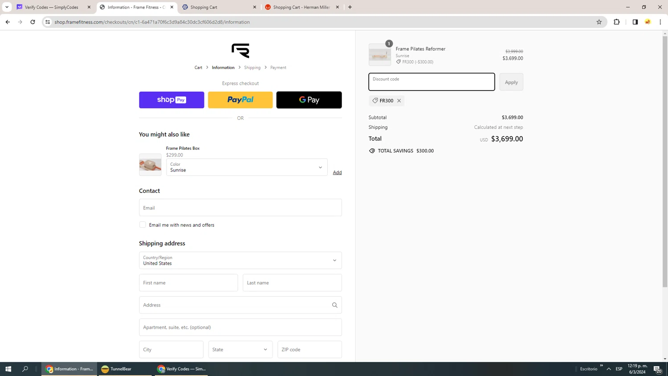Show hidden system tray icons
Screen dimensions: 668x376
609,369
